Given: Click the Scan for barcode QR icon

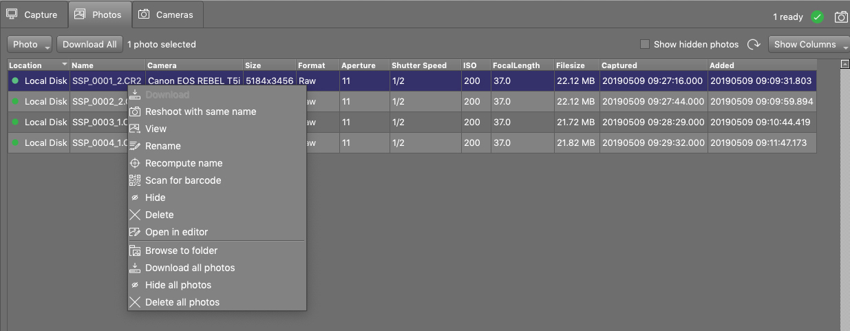Looking at the screenshot, I should click(x=135, y=180).
